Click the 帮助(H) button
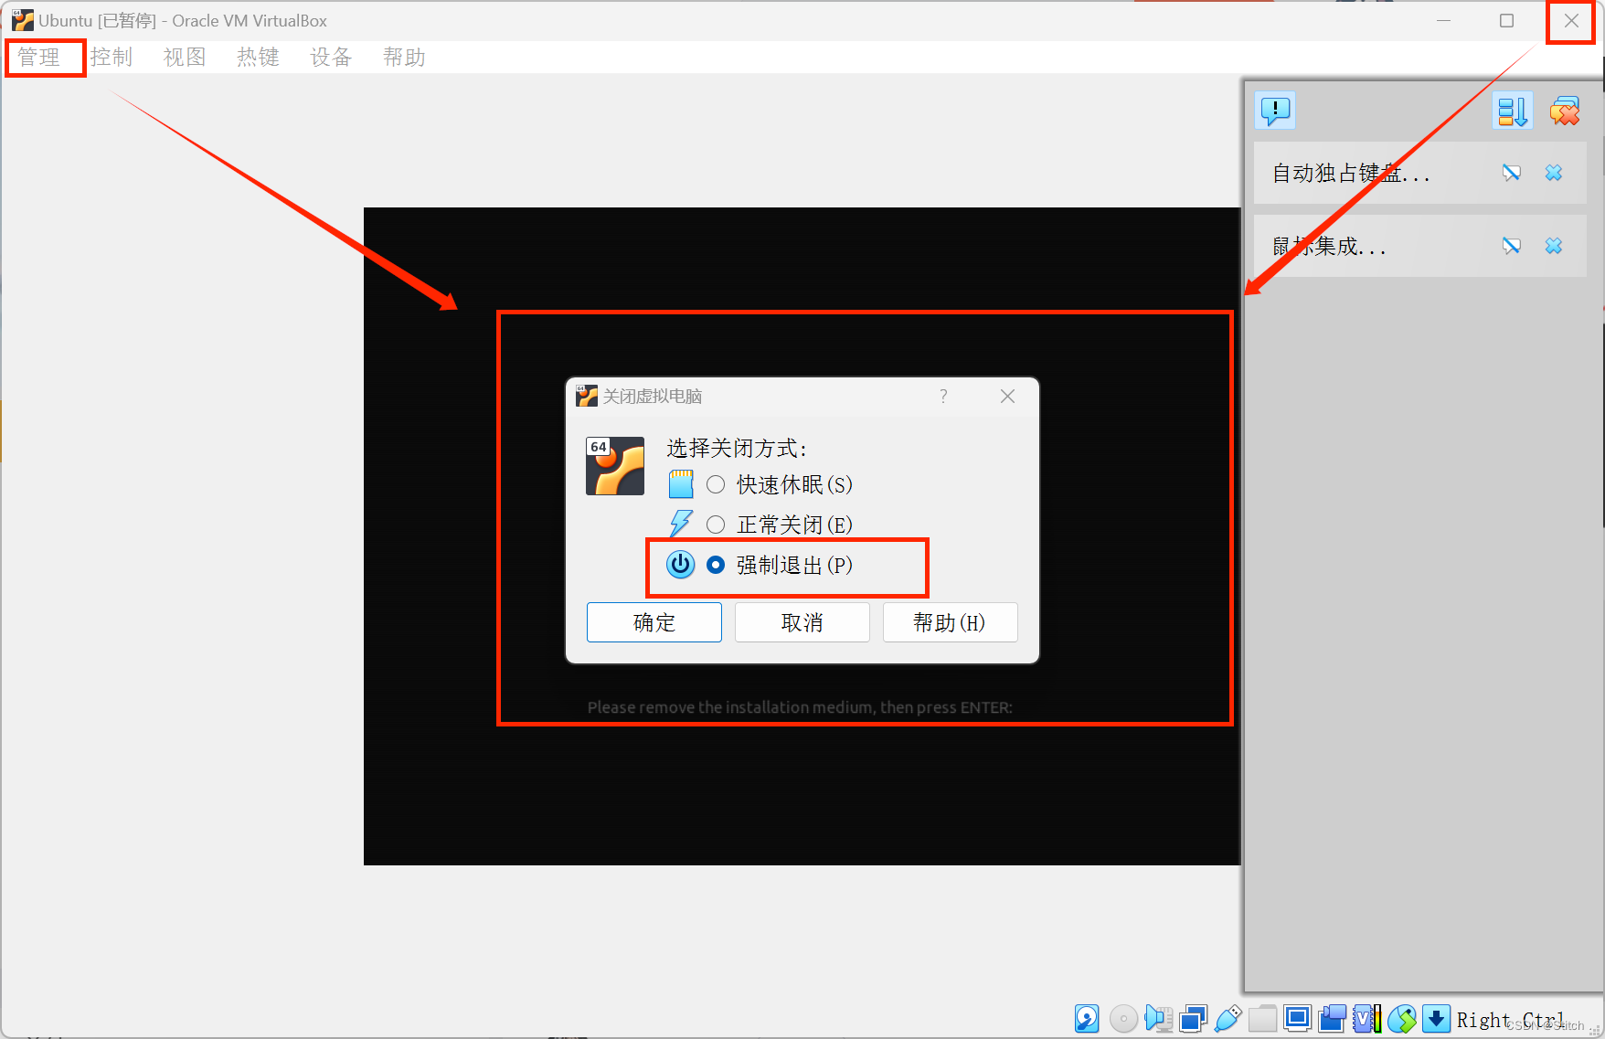The height and width of the screenshot is (1039, 1605). [x=950, y=622]
